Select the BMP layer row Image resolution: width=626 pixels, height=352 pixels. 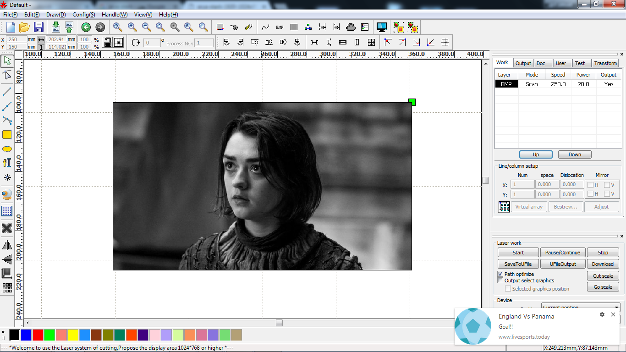coord(559,84)
